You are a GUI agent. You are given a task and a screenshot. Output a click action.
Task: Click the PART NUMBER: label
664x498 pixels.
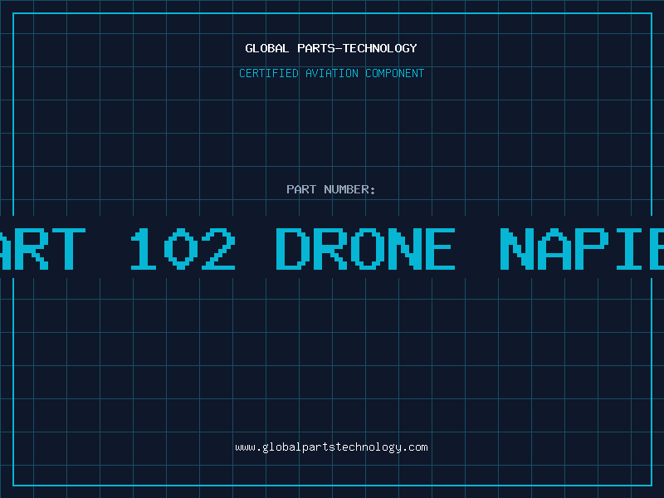click(331, 189)
